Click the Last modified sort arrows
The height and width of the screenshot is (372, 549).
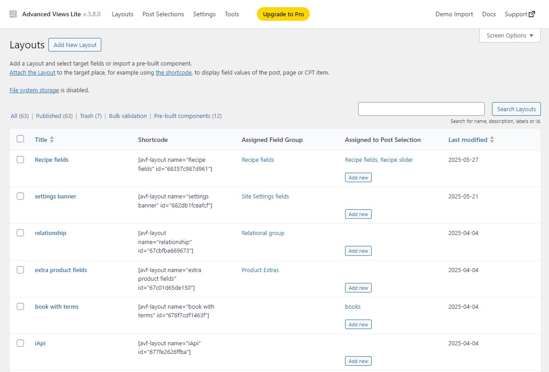tap(492, 140)
